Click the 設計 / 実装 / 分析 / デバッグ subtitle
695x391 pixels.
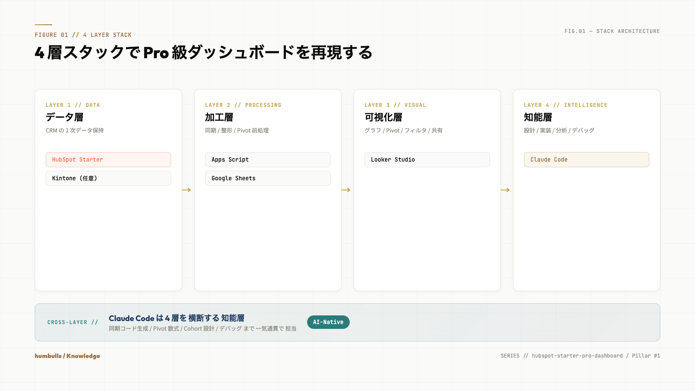click(559, 130)
